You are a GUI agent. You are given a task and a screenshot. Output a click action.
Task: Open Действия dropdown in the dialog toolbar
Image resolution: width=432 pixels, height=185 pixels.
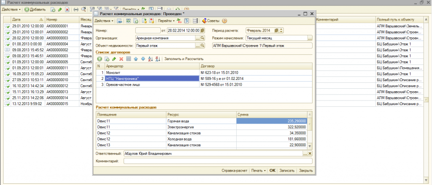pos(103,21)
